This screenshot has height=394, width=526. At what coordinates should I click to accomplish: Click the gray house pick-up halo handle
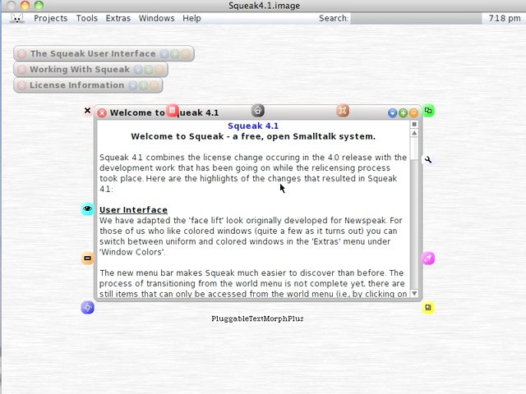257,111
